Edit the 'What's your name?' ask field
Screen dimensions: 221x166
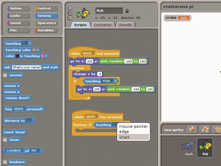[x=27, y=67]
